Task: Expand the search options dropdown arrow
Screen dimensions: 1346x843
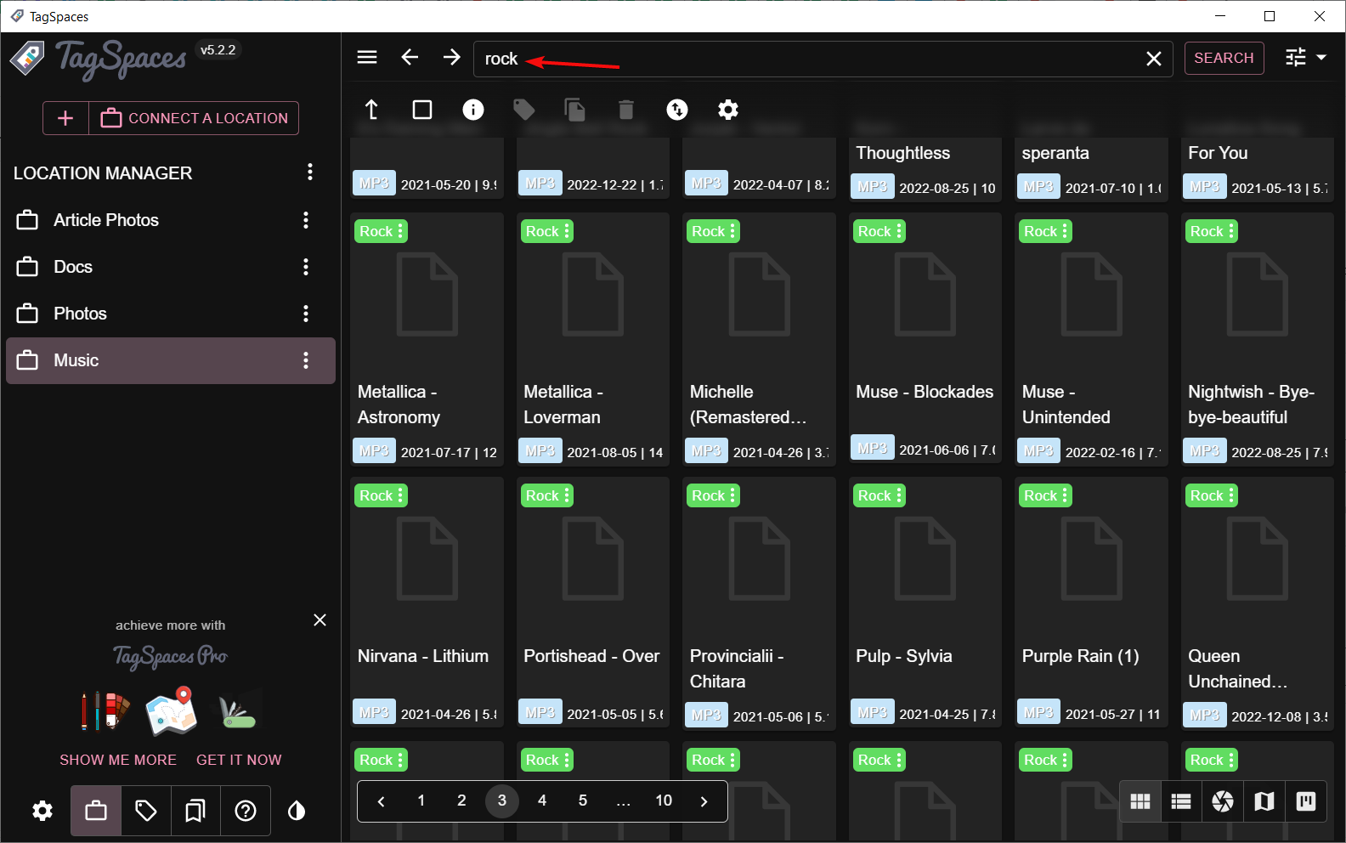Action: tap(1321, 57)
